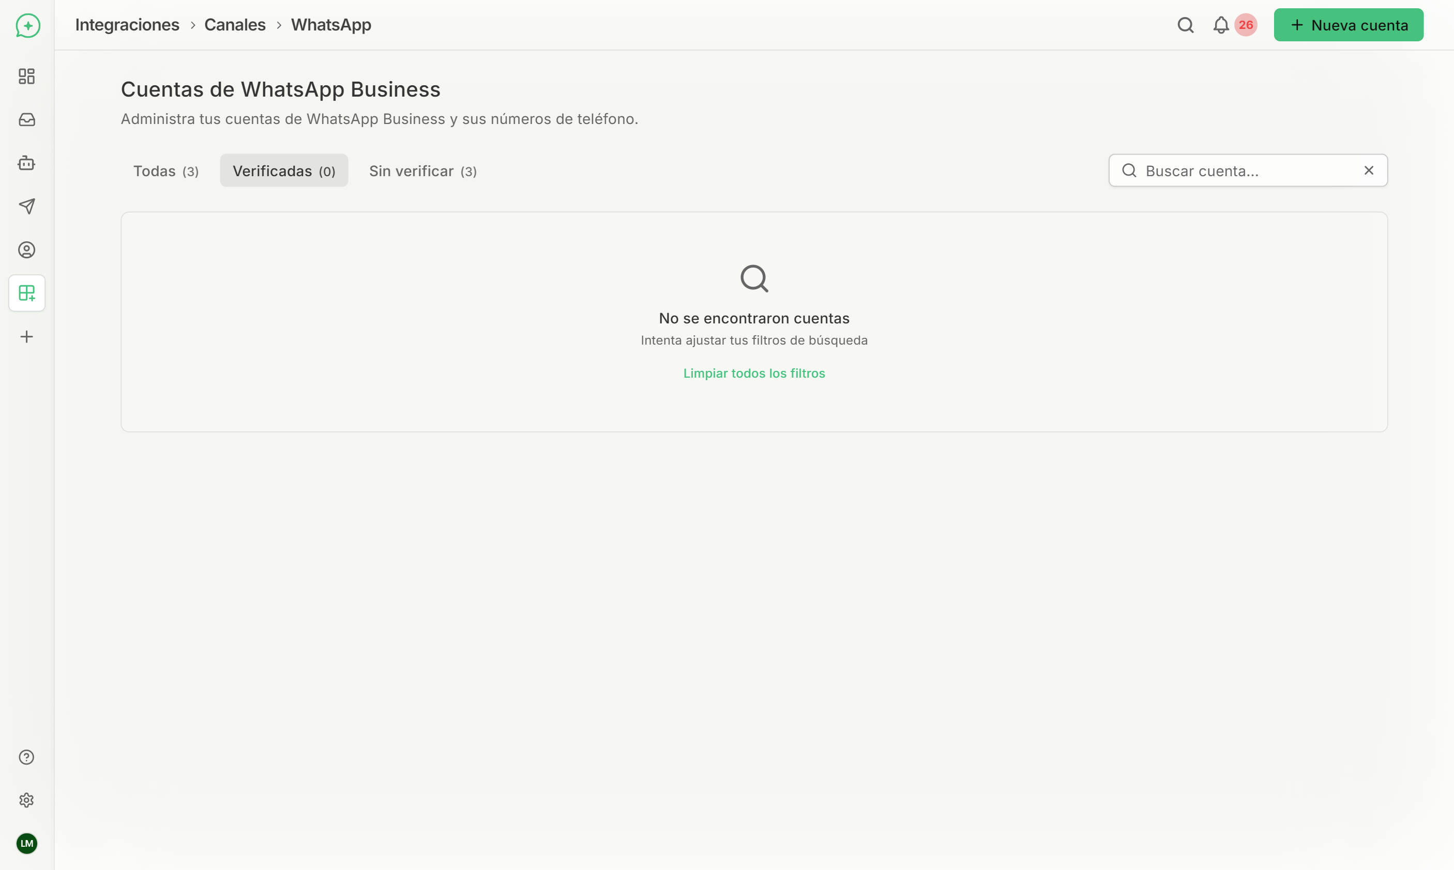Switch to the Sin verificar filter
Screen dimensions: 1454x870
pos(422,170)
